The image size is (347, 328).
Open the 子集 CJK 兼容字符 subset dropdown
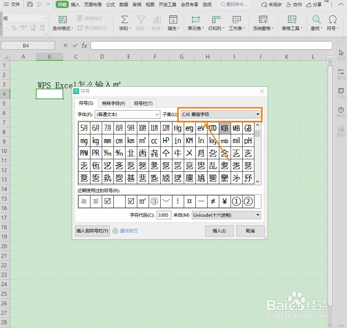(220, 115)
